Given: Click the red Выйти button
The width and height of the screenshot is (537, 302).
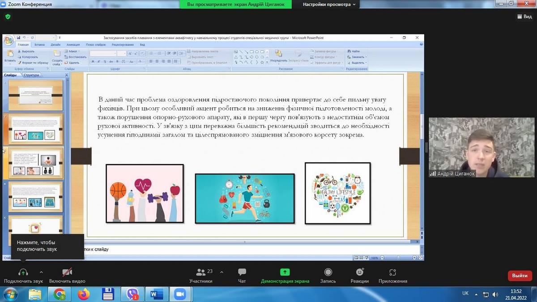Looking at the screenshot, I should click(520, 276).
